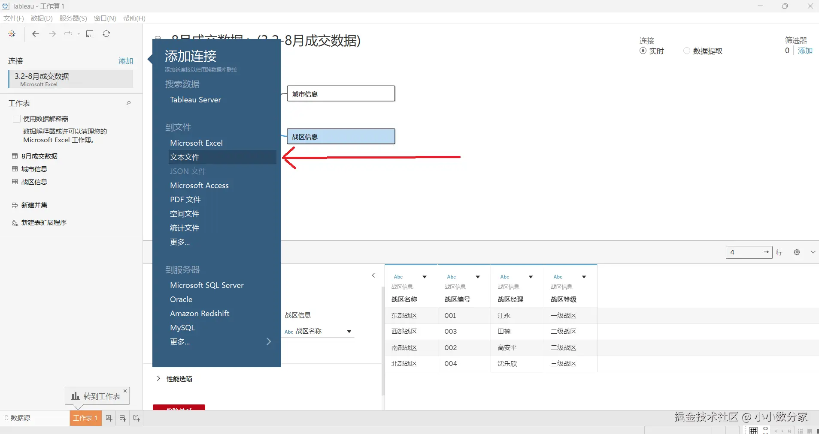
Task: Click the search magnifier next to 工作表
Action: [x=128, y=103]
